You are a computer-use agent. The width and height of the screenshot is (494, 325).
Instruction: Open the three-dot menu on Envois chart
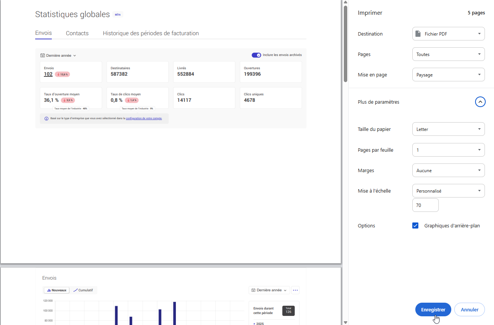tap(295, 290)
